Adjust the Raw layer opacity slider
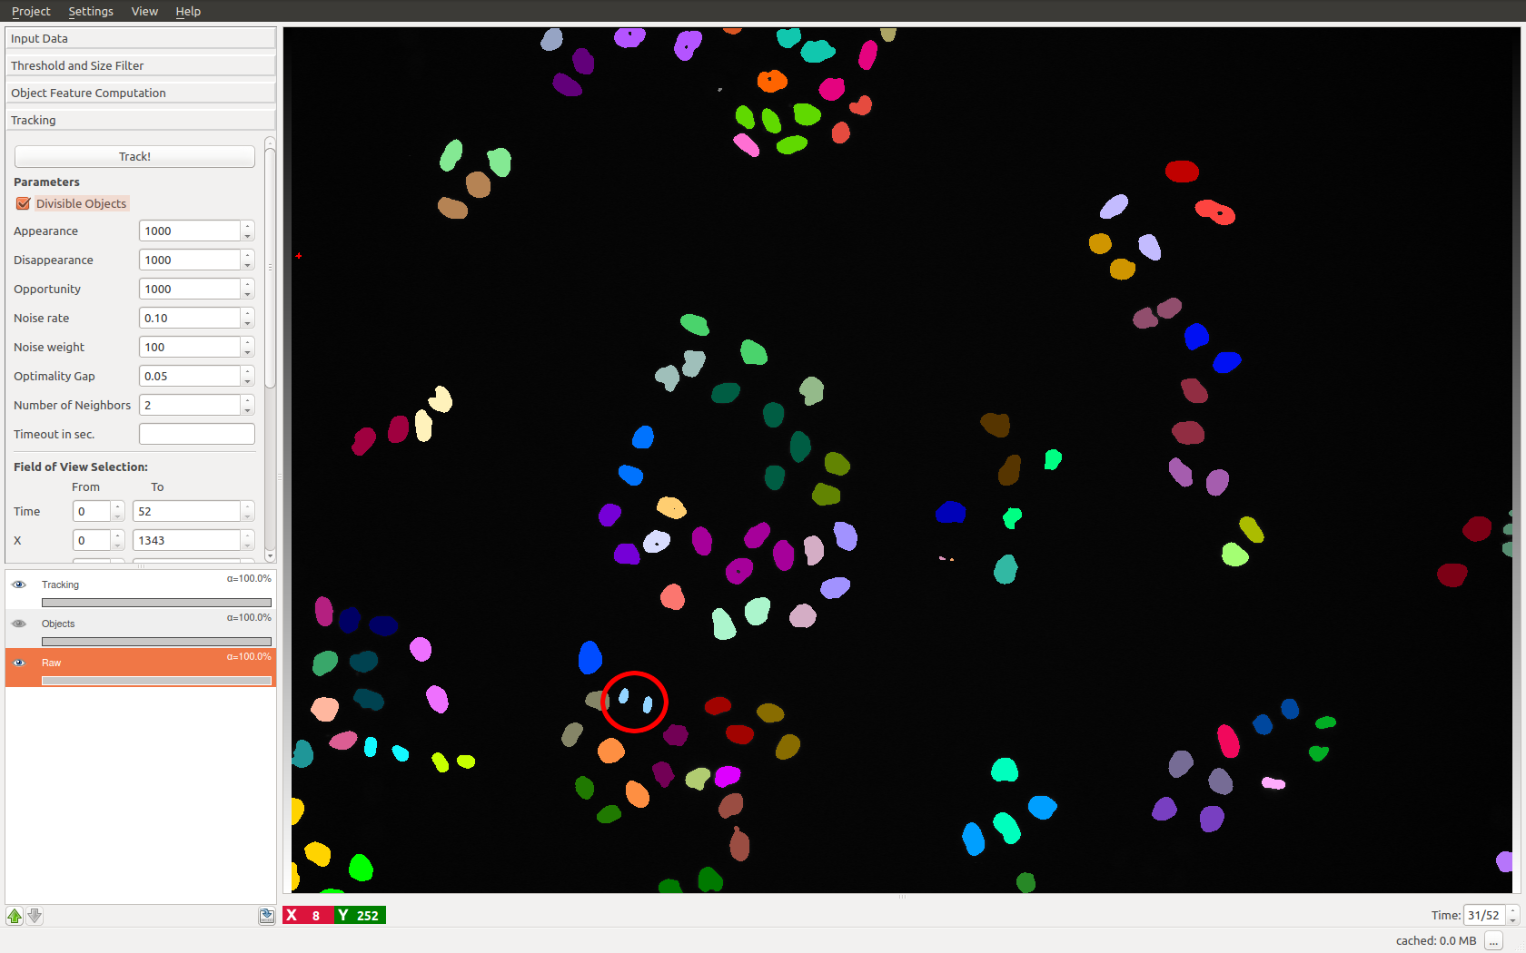The width and height of the screenshot is (1526, 953). click(x=156, y=681)
